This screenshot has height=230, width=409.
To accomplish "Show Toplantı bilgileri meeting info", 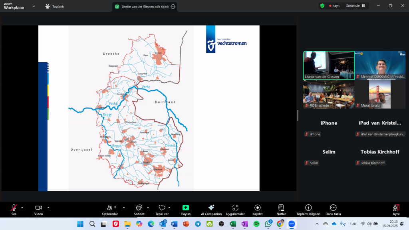I will pyautogui.click(x=308, y=208).
